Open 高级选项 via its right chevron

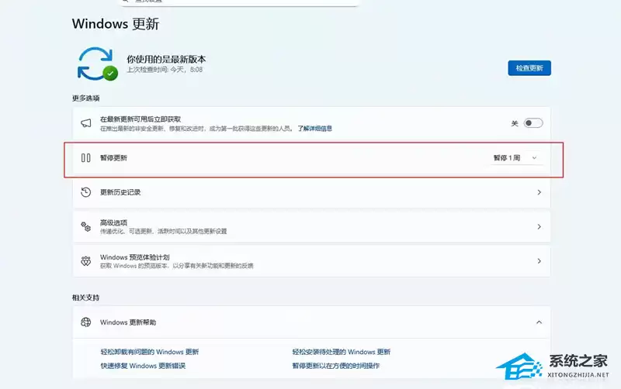point(539,226)
